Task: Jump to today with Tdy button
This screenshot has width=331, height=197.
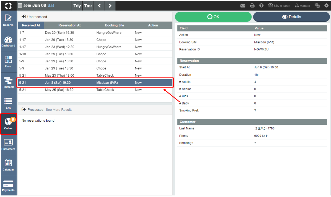Action: pos(77,5)
